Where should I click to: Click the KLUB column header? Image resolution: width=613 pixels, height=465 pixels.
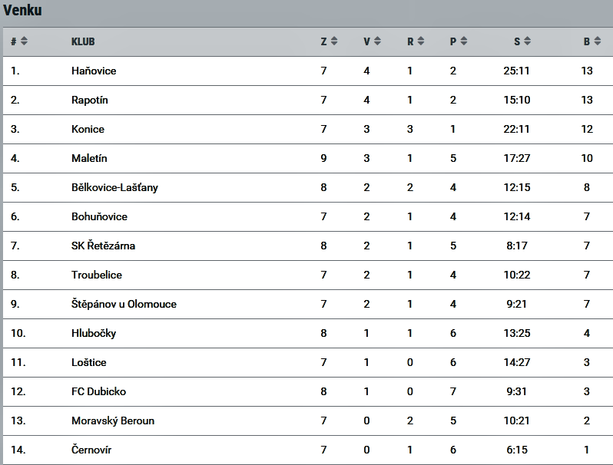[83, 41]
